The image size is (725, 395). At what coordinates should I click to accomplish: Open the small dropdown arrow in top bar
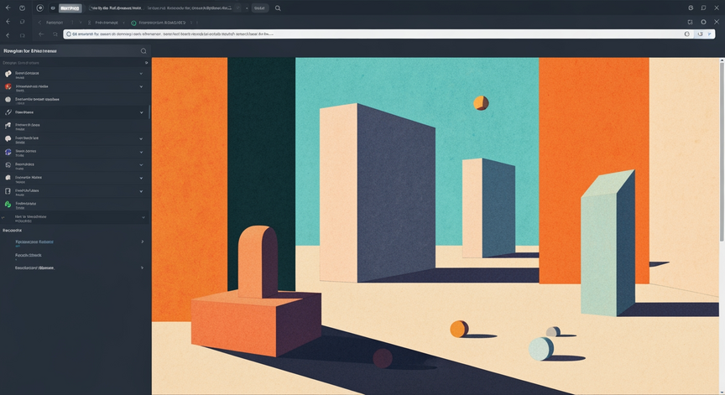point(247,8)
